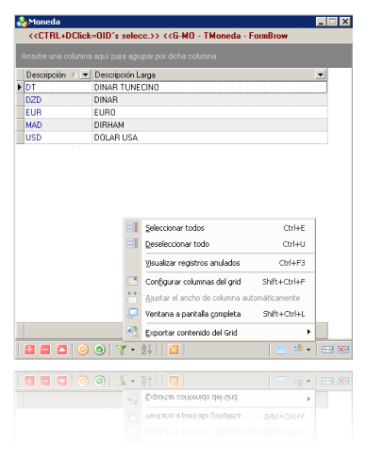Click the last toolbar icon with red X
Screen dimensions: 366x459
(343, 350)
